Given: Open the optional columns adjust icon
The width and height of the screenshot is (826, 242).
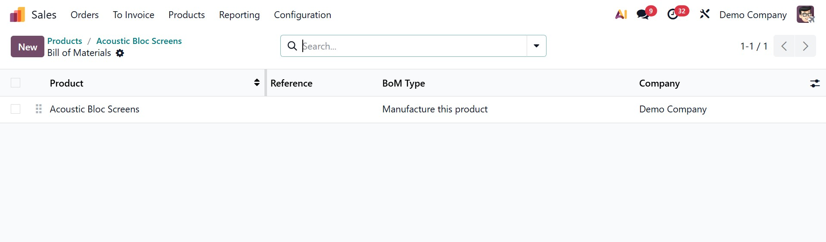Looking at the screenshot, I should (814, 83).
